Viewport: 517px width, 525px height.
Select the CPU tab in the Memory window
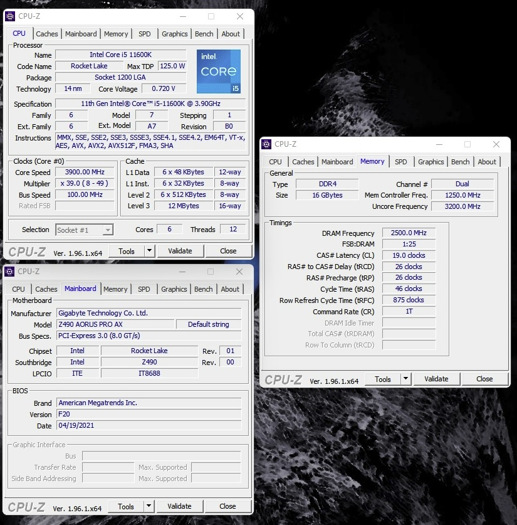pyautogui.click(x=275, y=162)
